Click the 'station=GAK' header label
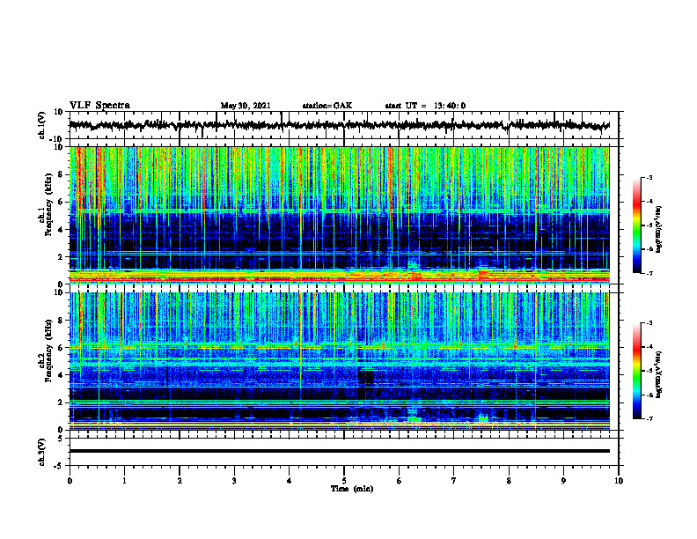 coord(327,106)
